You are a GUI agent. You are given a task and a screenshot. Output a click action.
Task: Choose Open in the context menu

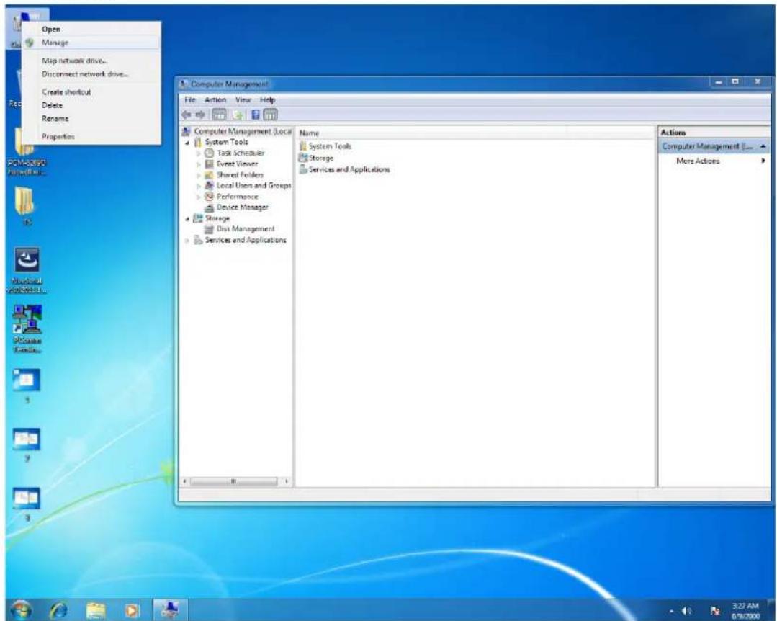91,30
